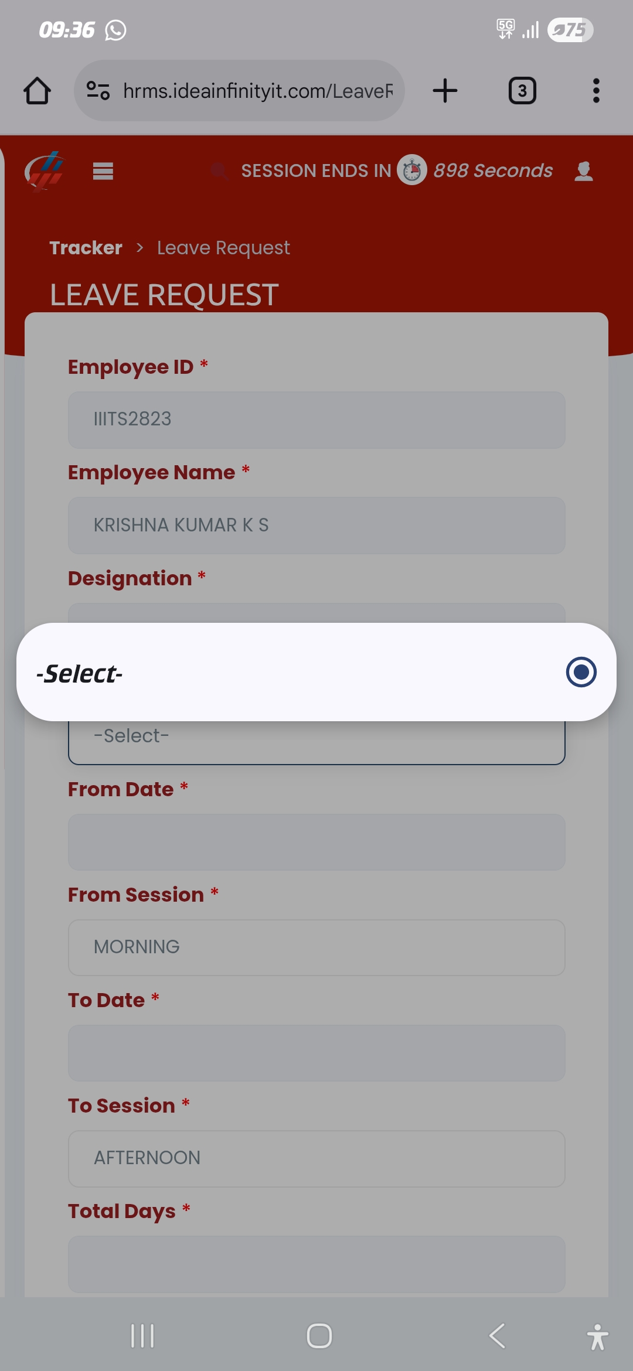Click the To Date field

(316, 1052)
